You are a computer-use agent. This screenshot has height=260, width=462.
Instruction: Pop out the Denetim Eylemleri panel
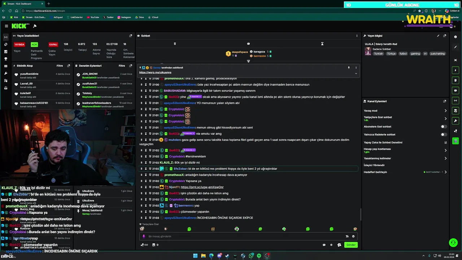(x=131, y=66)
